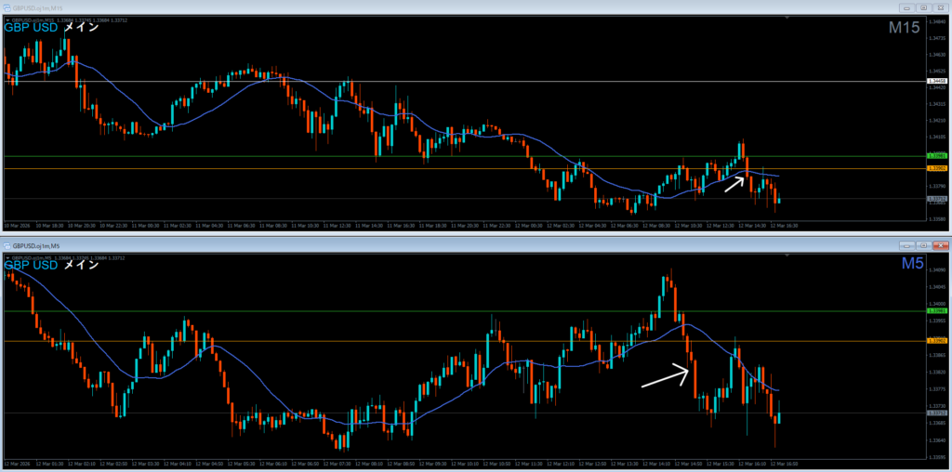
Task: Click the 1.34090 value on the M5 price scale
Action: coord(937,269)
